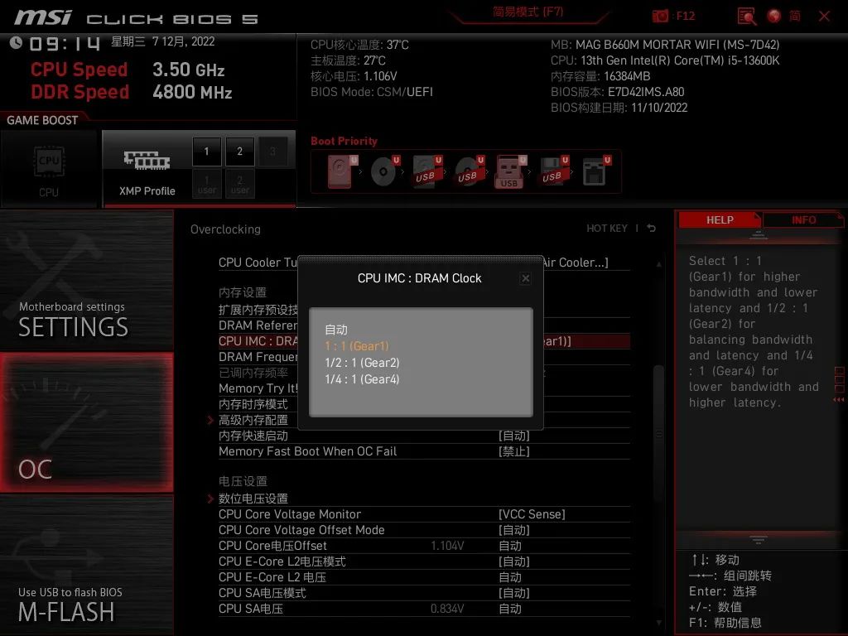Screen dimensions: 848x636
Task: Switch to 简易模式 (F7) easy mode
Action: tap(528, 12)
